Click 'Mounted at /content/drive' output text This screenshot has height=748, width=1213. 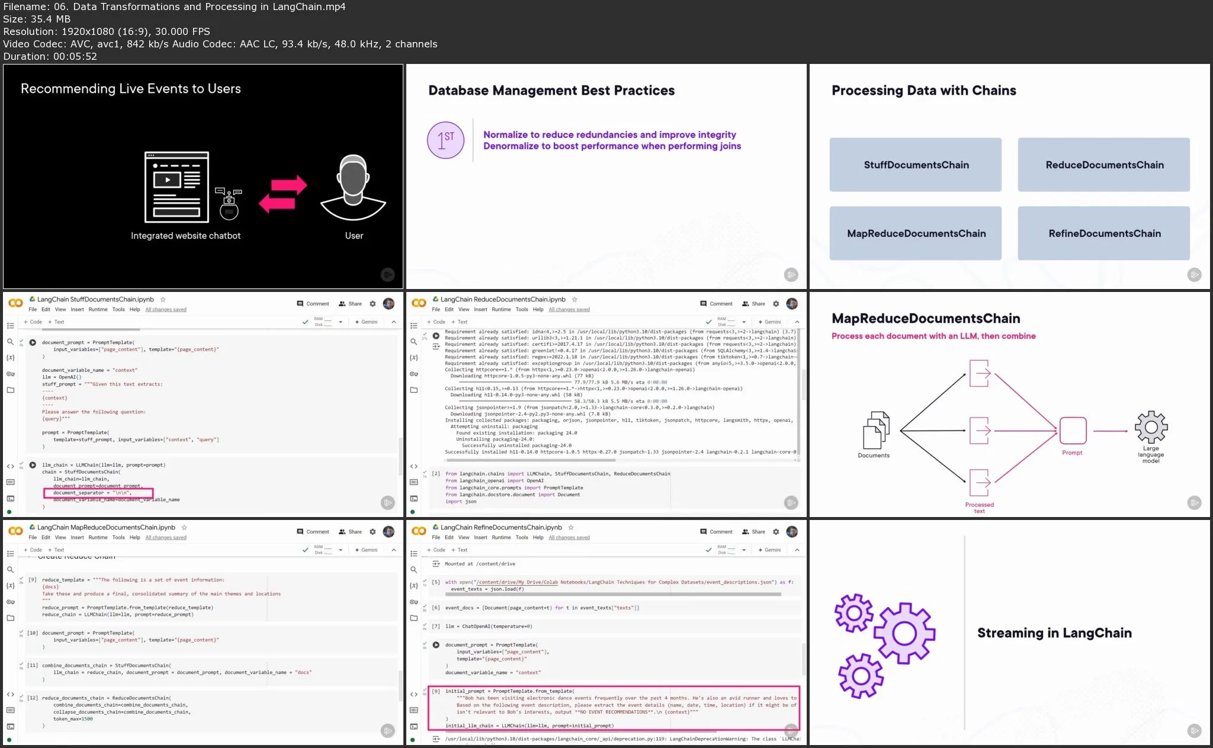(480, 564)
